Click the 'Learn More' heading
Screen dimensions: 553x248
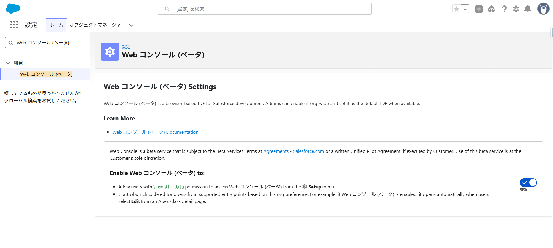[119, 118]
